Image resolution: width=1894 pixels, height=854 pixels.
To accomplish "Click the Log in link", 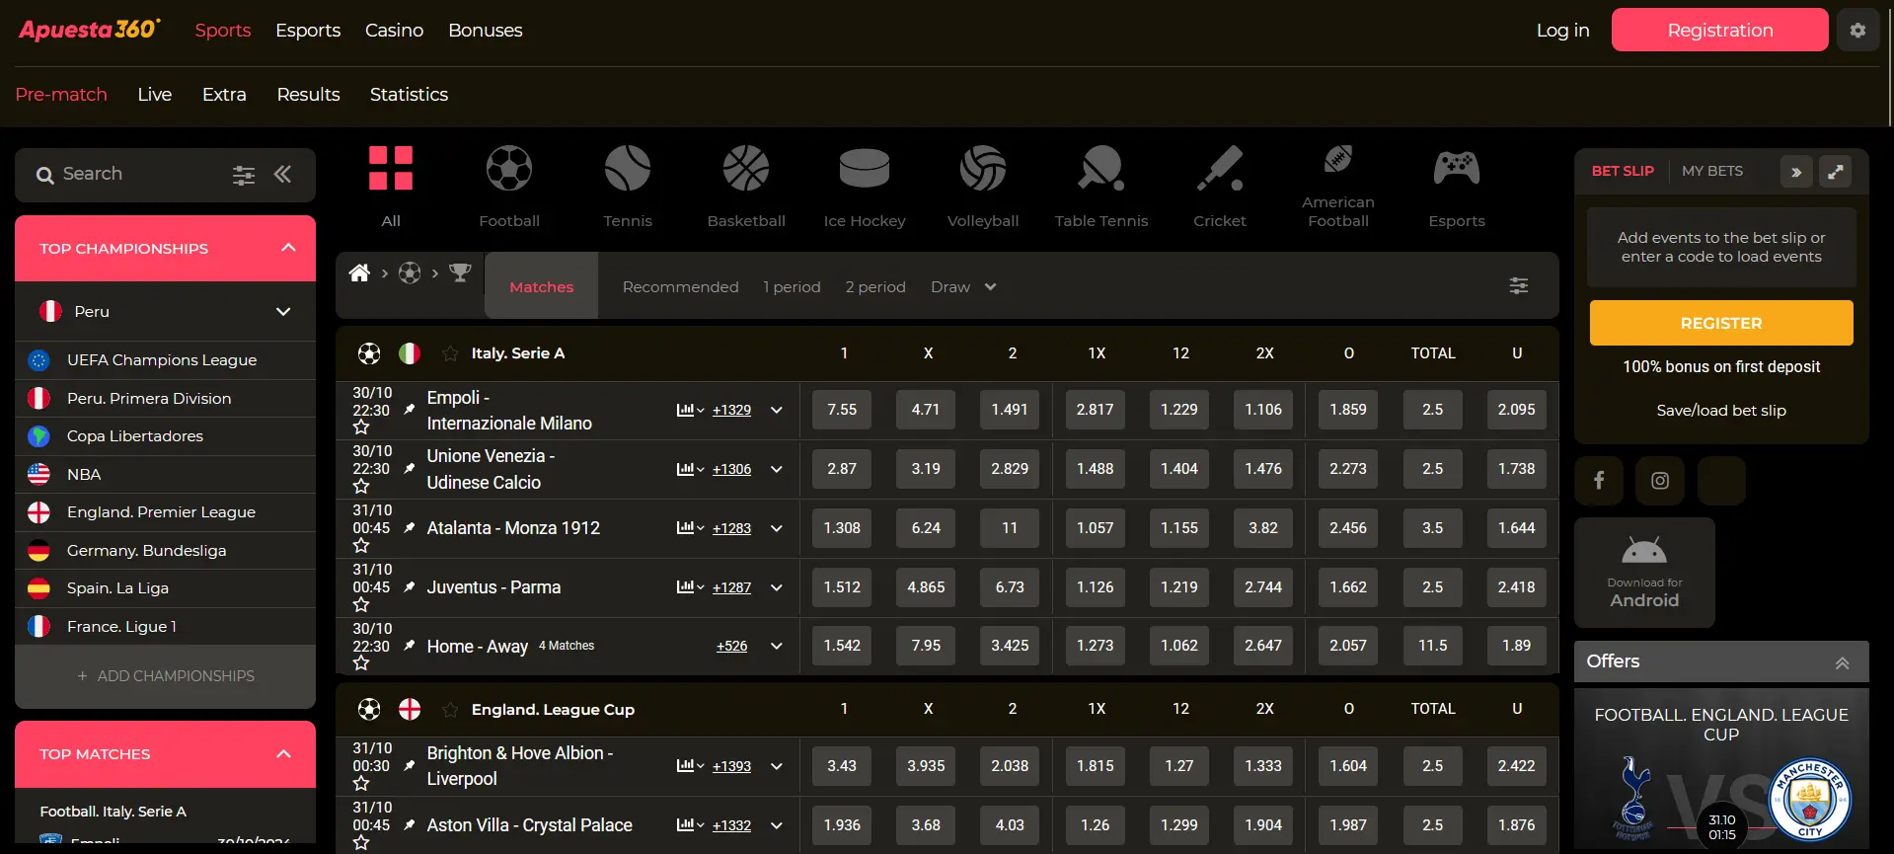I will [x=1562, y=31].
